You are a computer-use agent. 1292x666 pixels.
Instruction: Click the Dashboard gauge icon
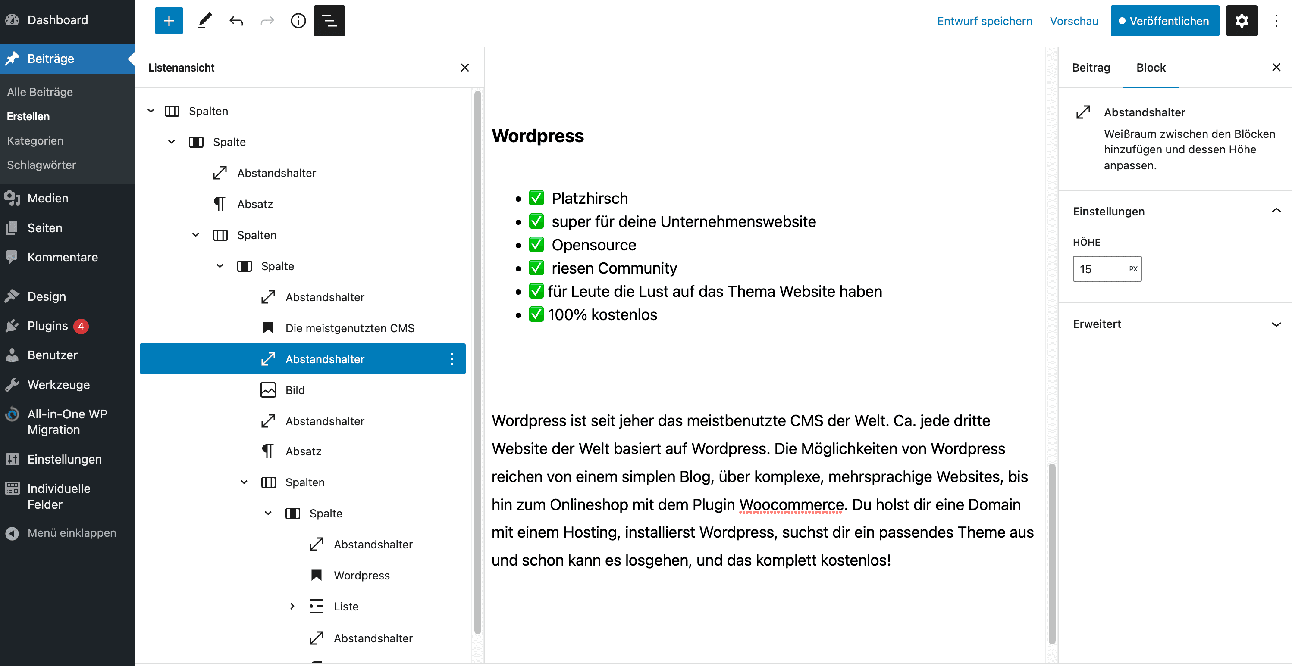pyautogui.click(x=12, y=20)
